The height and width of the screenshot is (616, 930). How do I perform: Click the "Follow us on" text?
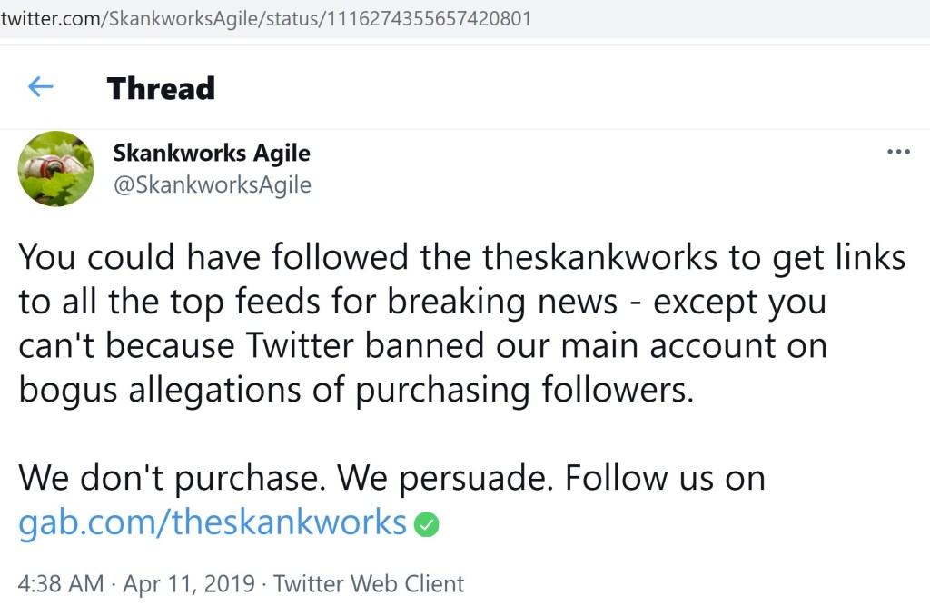(x=665, y=478)
